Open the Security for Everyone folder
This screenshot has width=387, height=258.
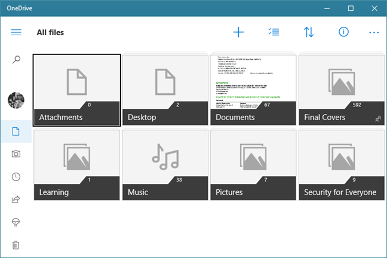point(342,165)
